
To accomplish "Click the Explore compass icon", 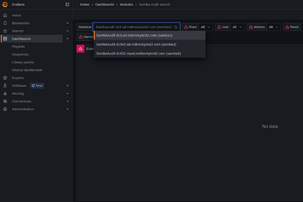I will 5,78.
